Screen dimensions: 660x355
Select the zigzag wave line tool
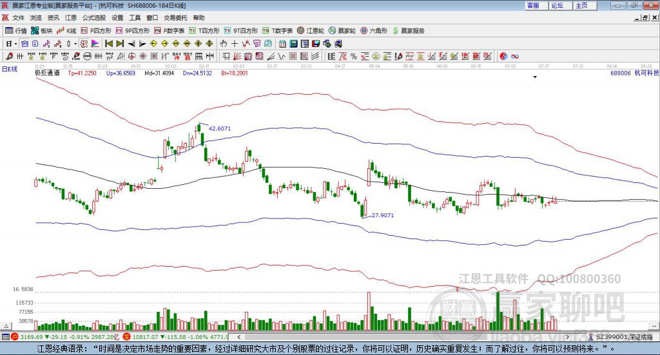point(282,56)
